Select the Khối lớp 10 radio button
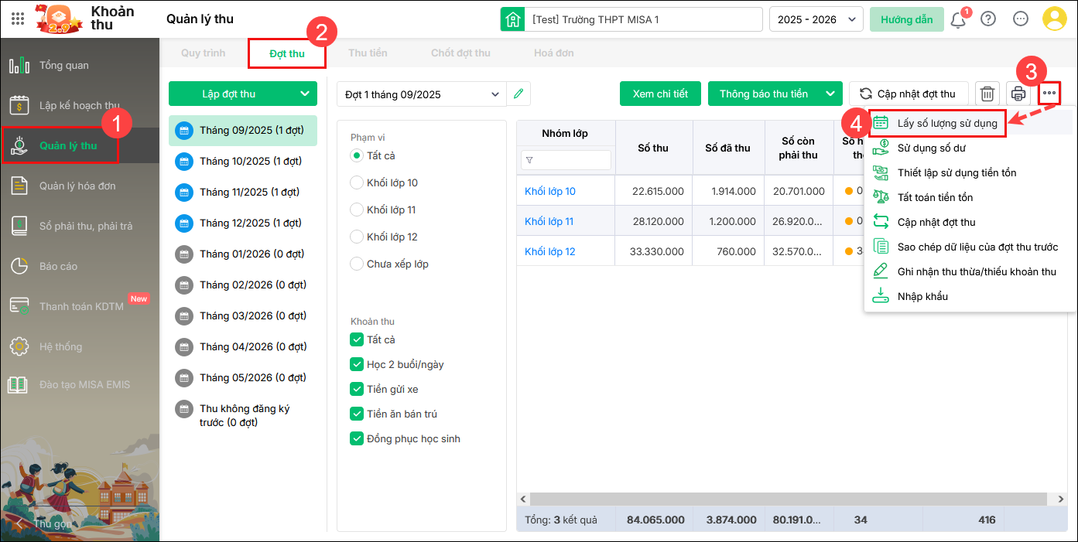 (357, 182)
